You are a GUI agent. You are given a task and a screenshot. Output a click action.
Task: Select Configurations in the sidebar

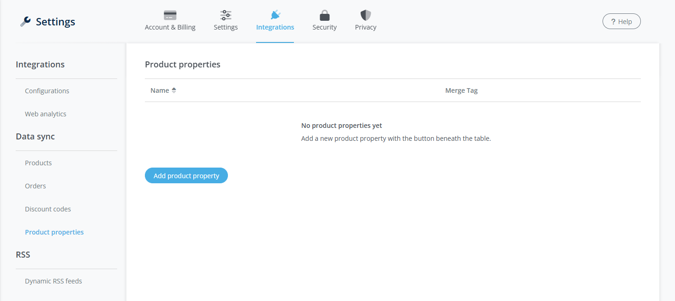[47, 90]
